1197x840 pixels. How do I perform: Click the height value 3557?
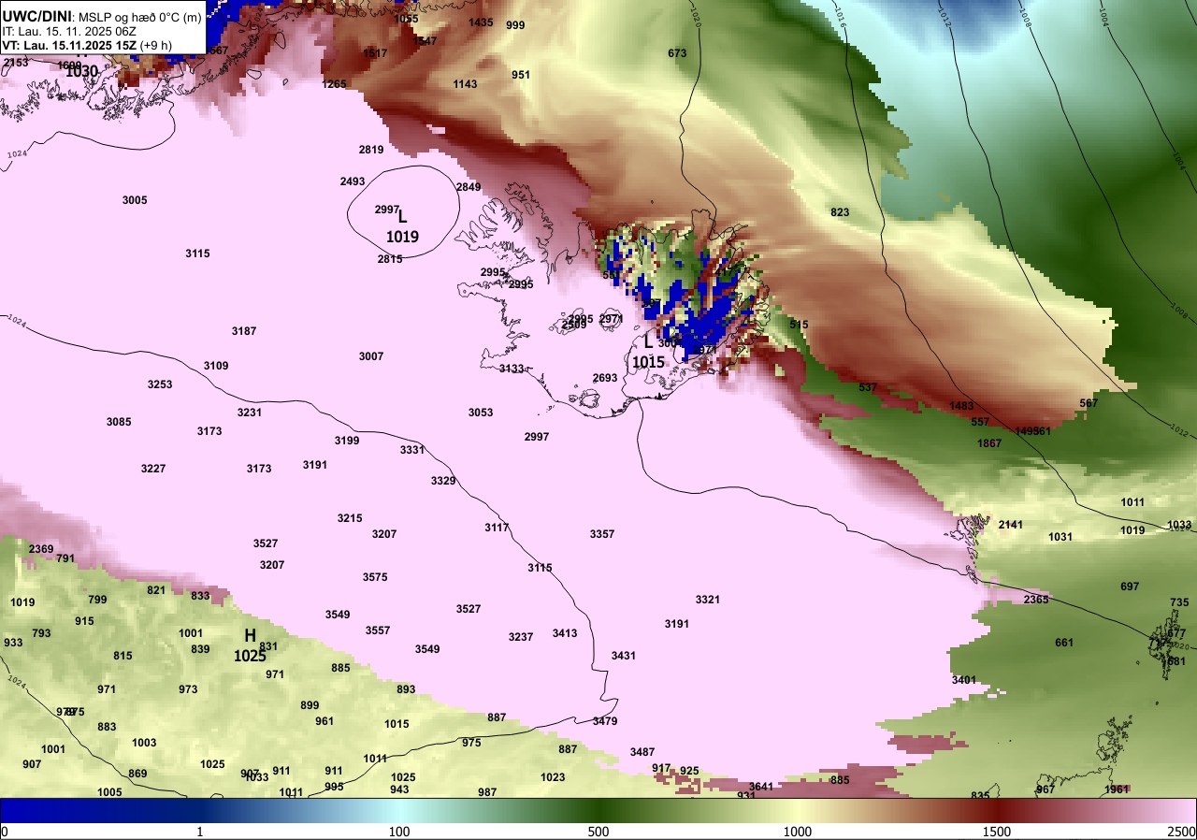coord(378,630)
